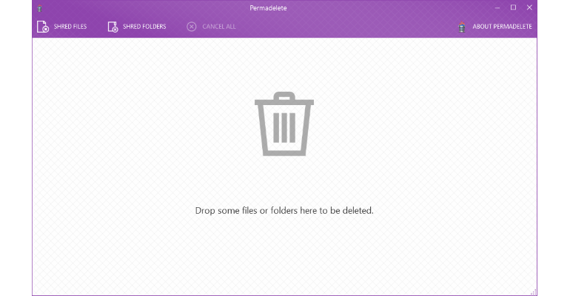
Task: Minimize the Permadelete window
Action: click(497, 7)
